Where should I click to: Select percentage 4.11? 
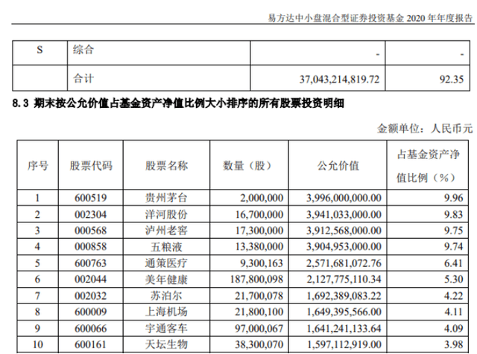tap(454, 312)
